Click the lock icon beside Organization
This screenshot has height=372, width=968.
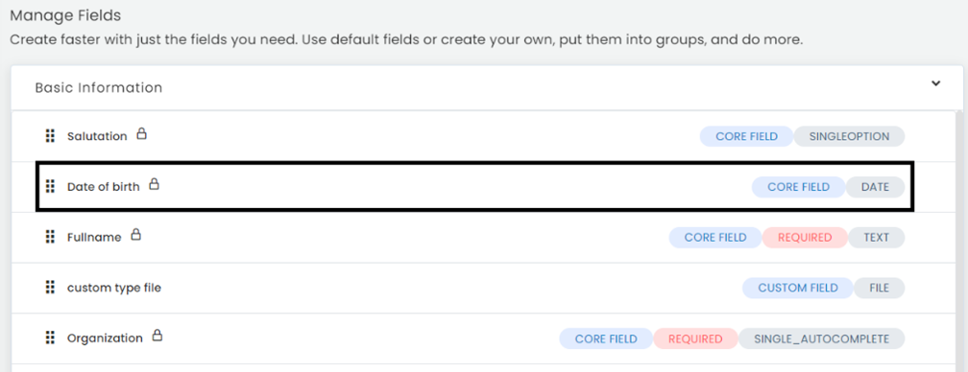coord(157,335)
